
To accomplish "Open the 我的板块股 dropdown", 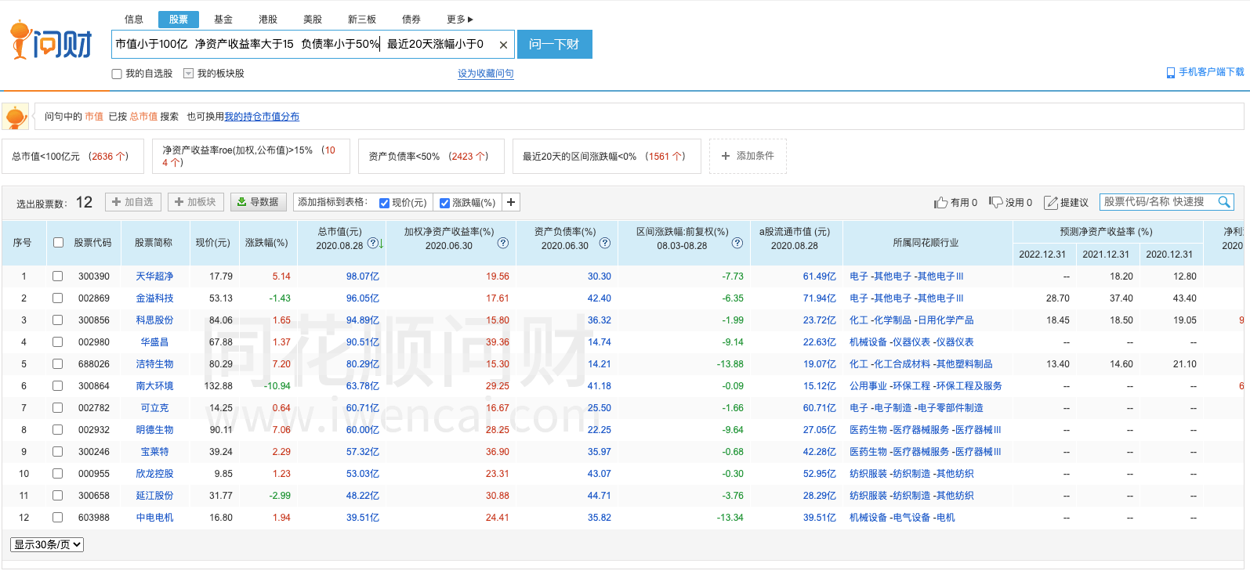I will pos(188,74).
